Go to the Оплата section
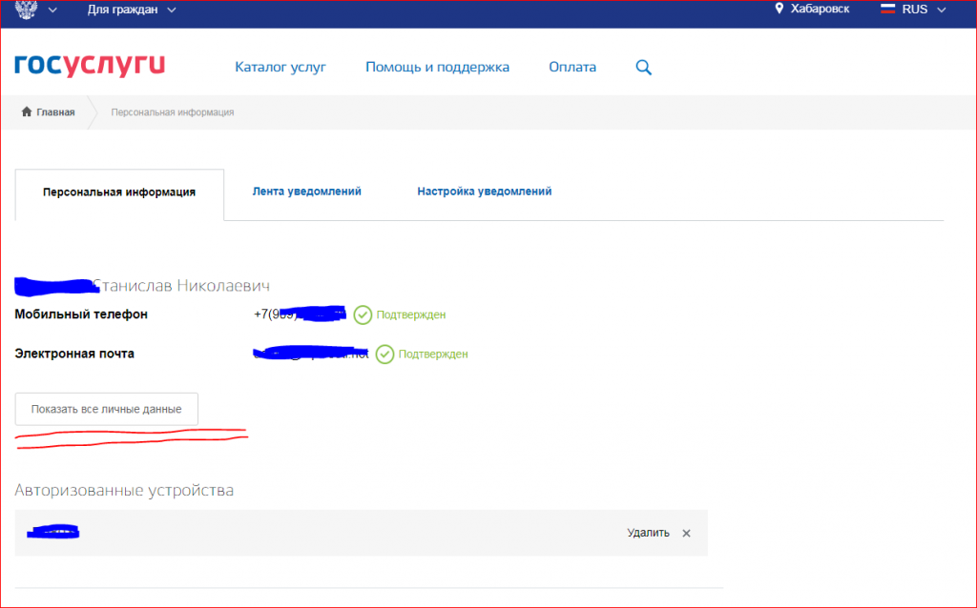977x608 pixels. [x=572, y=68]
